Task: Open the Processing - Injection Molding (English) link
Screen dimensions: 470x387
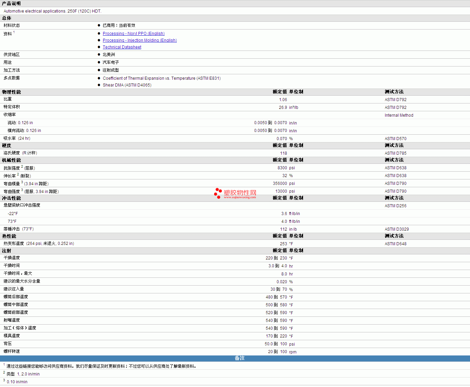Action: click(139, 40)
